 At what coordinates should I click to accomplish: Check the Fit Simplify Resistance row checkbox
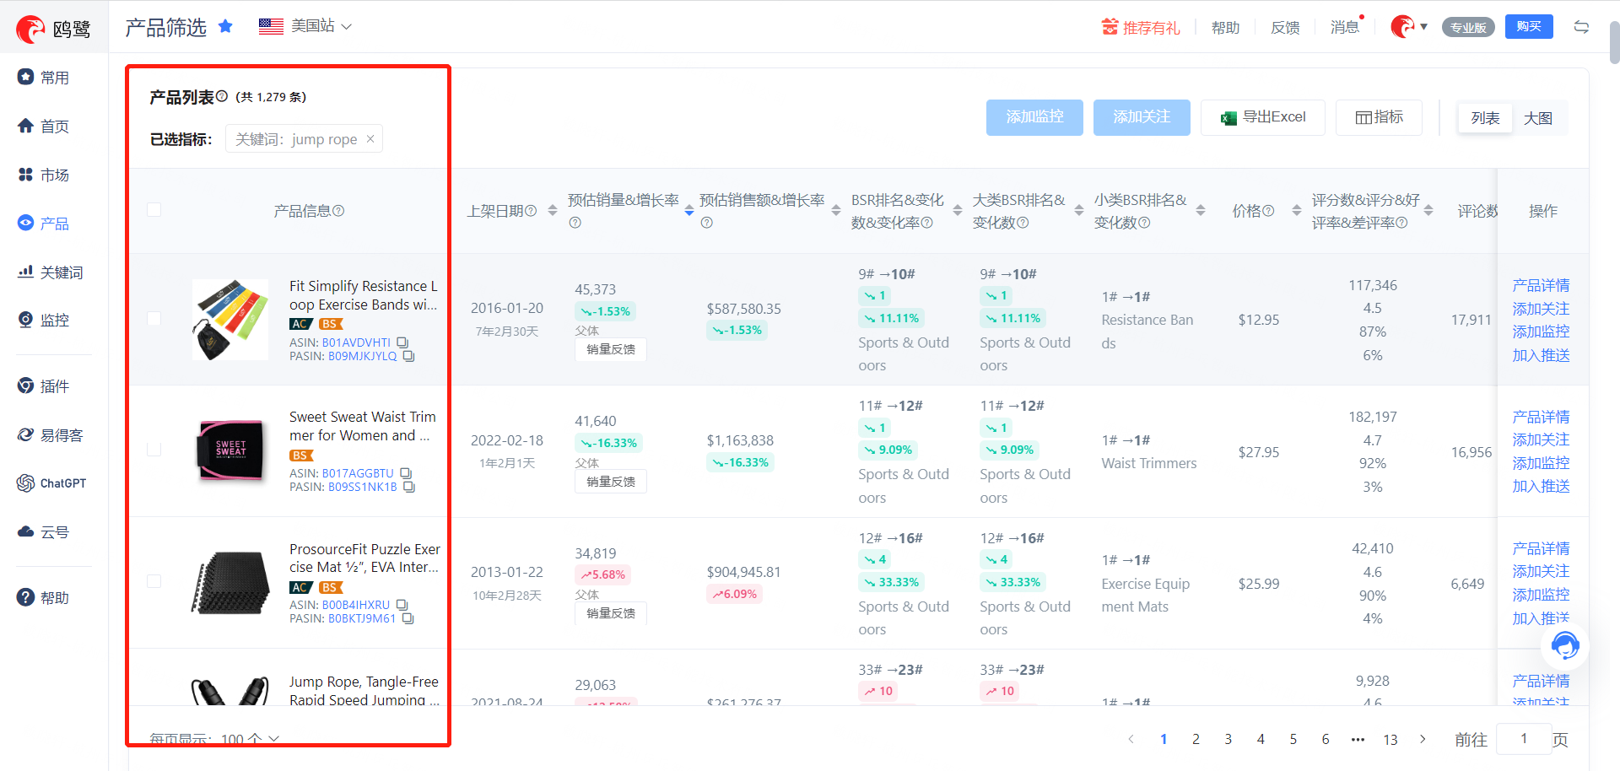pos(154,318)
